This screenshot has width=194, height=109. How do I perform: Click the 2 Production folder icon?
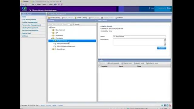click(x=53, y=35)
